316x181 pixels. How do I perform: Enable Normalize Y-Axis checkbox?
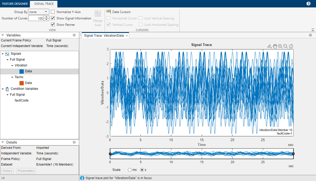point(53,12)
